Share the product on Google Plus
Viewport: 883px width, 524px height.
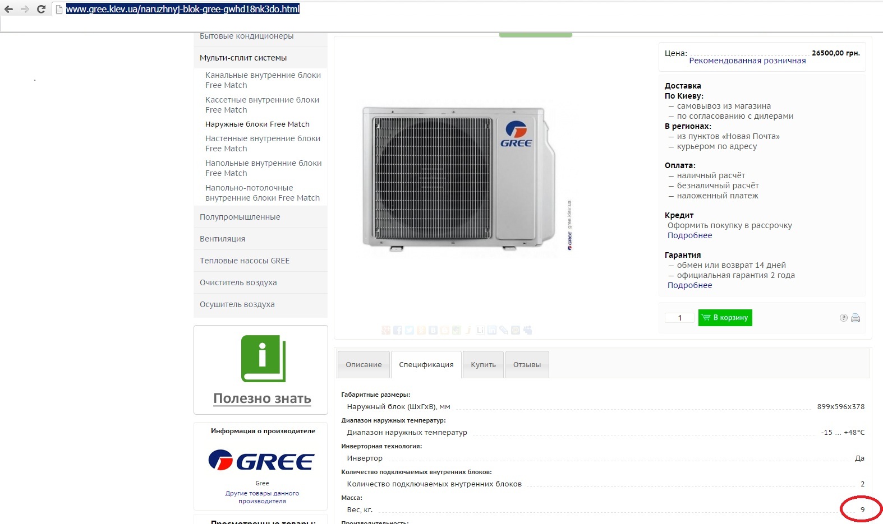(x=386, y=330)
